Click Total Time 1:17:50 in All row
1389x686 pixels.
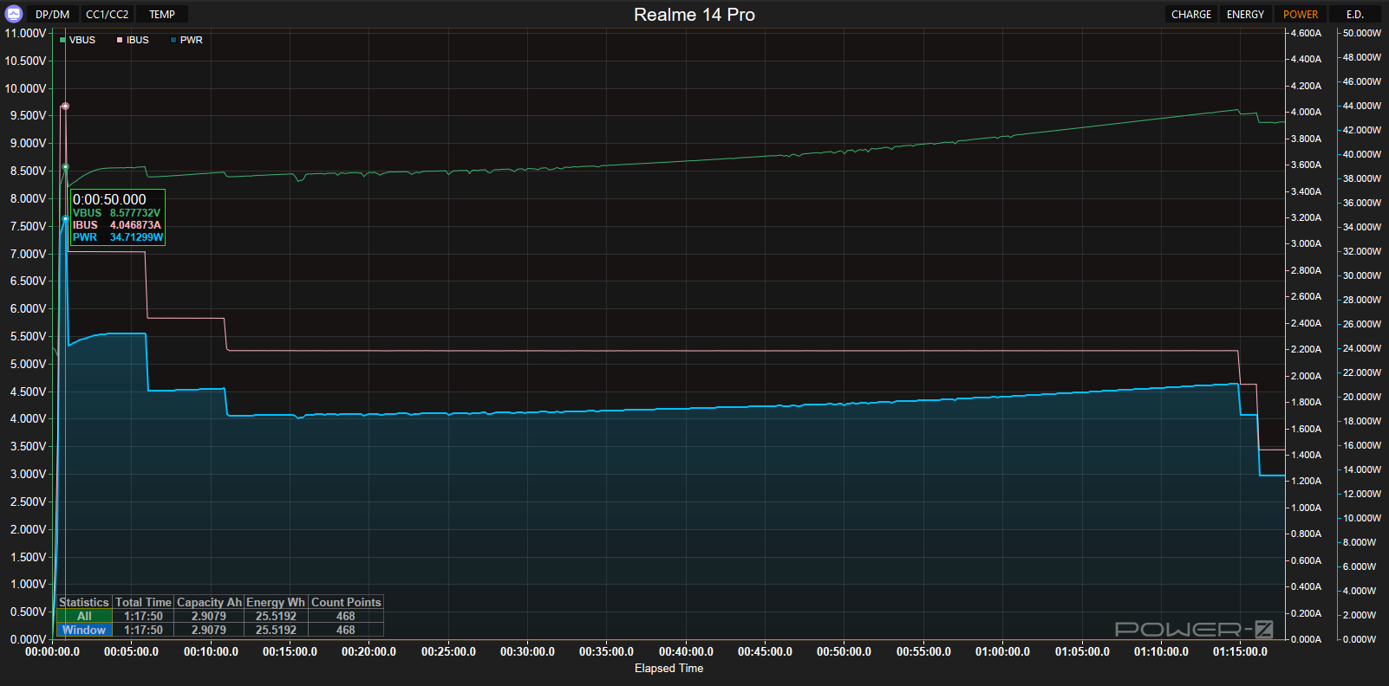coord(143,617)
